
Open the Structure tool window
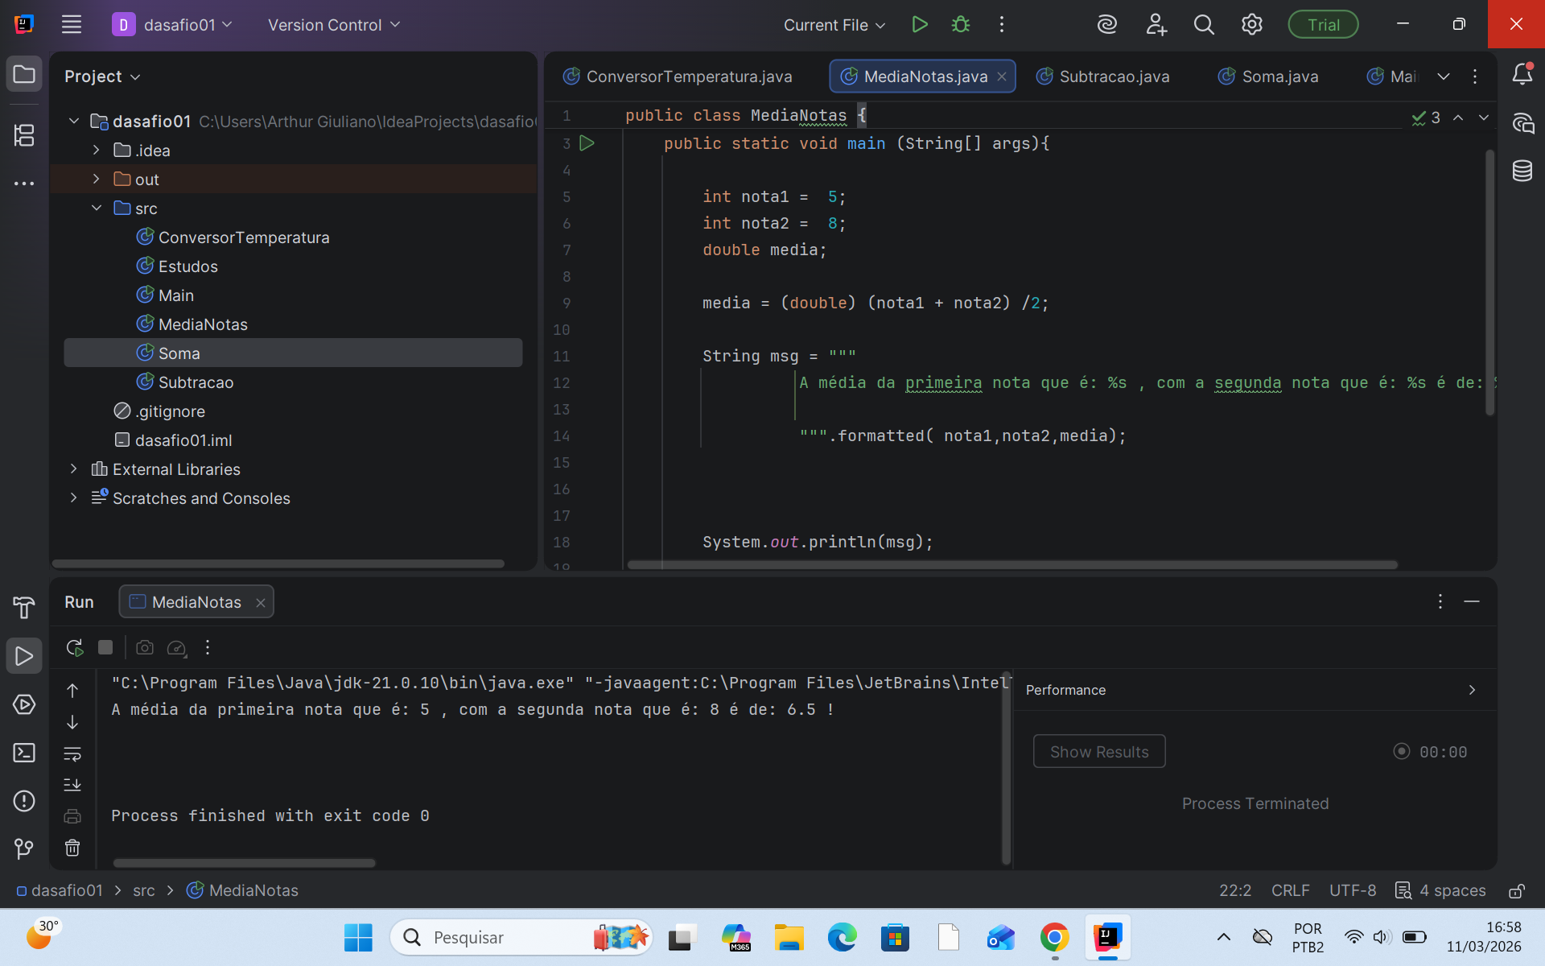point(24,135)
